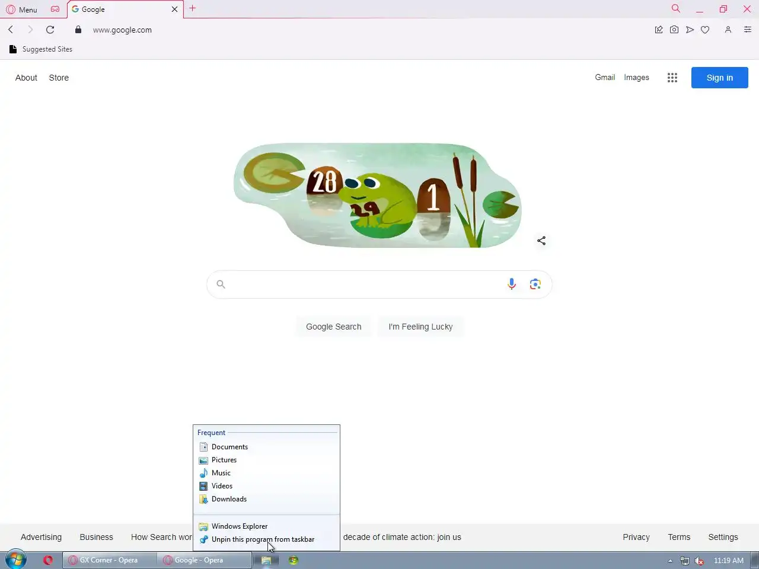Open the muted volume tray icon
Image resolution: width=759 pixels, height=569 pixels.
pos(699,561)
